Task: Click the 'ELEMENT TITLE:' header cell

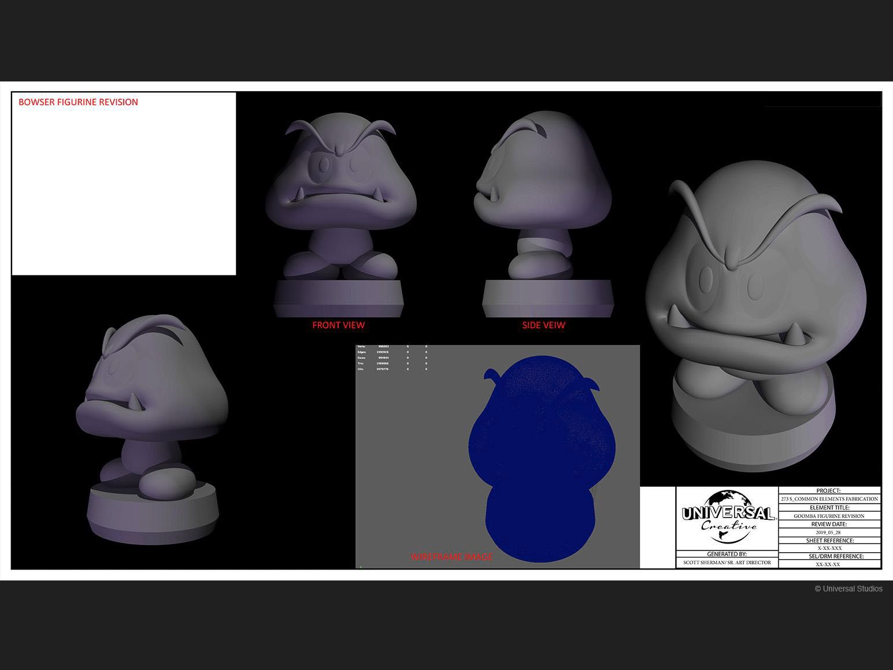Action: coord(829,508)
